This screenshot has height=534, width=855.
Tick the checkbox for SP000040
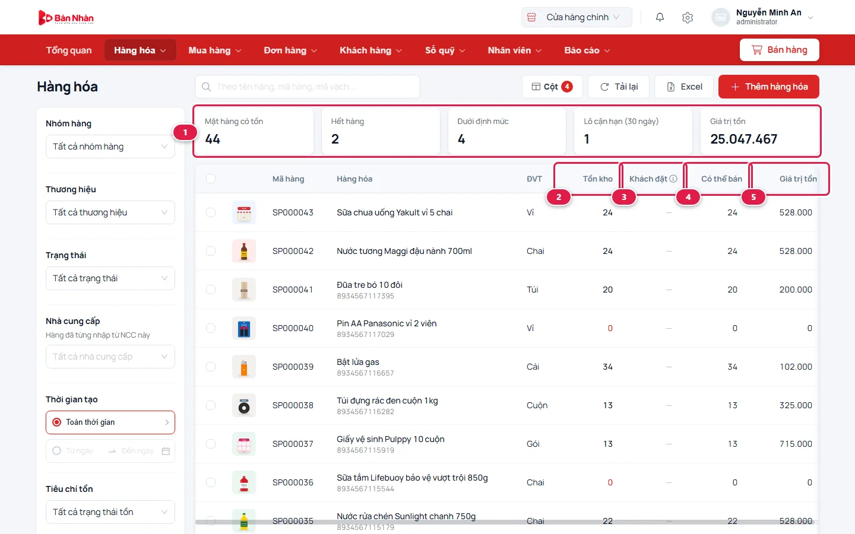[211, 328]
